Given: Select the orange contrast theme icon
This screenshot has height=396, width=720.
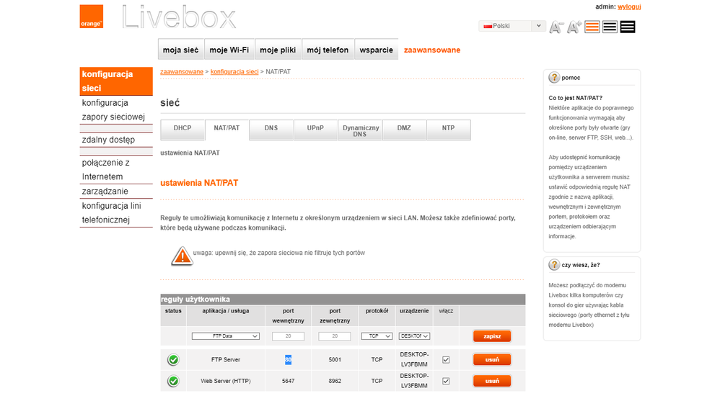Looking at the screenshot, I should 592,27.
